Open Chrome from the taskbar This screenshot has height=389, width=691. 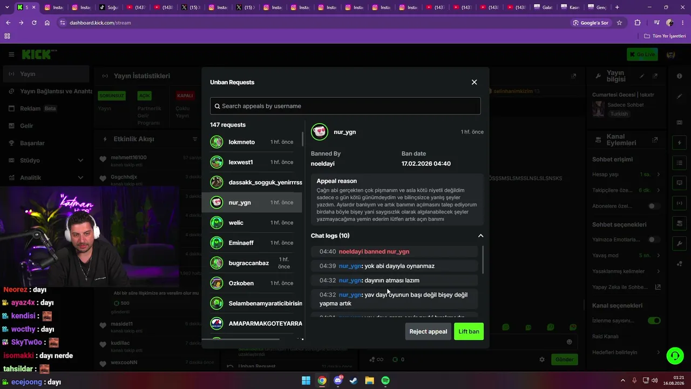click(x=322, y=380)
